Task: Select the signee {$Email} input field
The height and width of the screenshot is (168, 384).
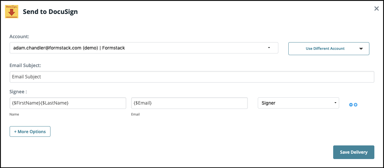Action: [x=189, y=103]
